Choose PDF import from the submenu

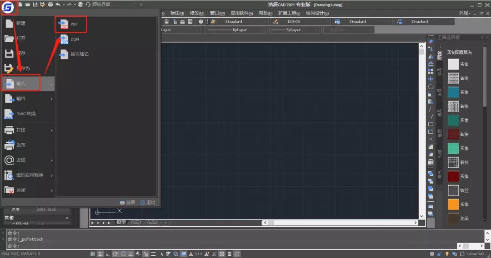[x=71, y=24]
